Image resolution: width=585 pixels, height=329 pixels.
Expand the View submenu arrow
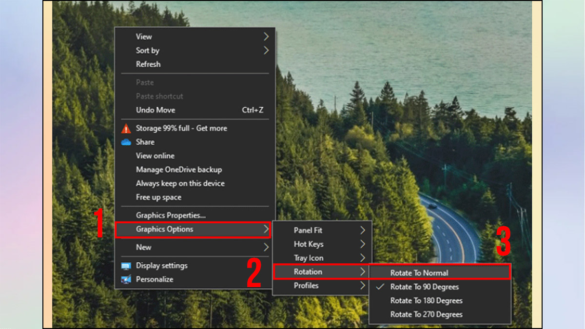[x=266, y=37]
